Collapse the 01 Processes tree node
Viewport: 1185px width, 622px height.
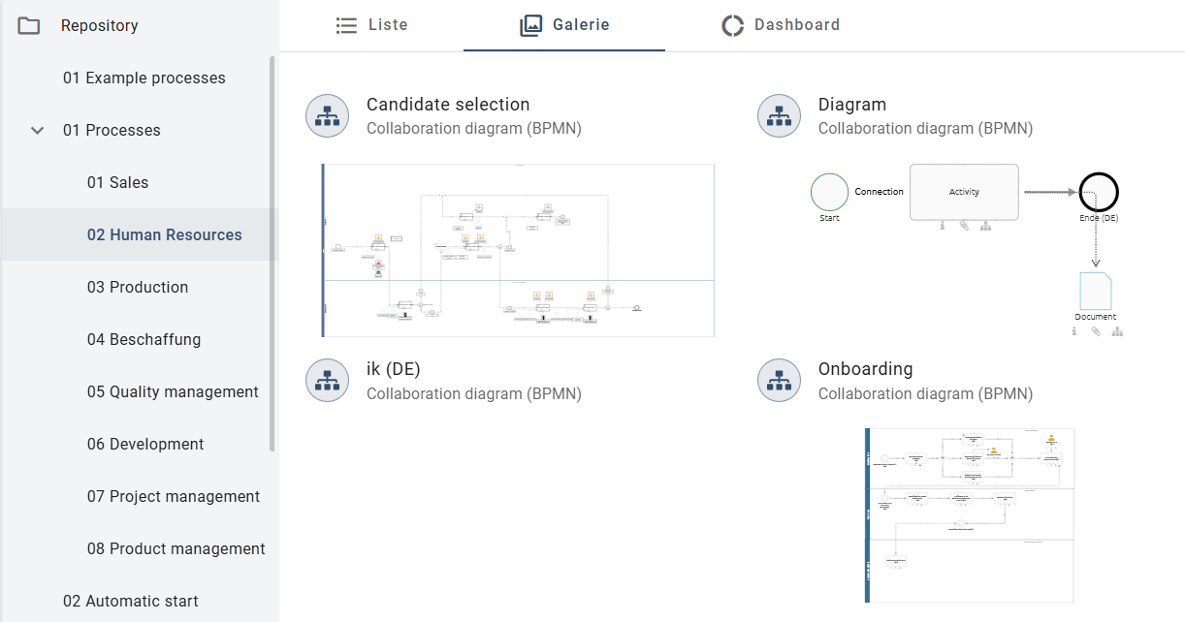pos(38,130)
